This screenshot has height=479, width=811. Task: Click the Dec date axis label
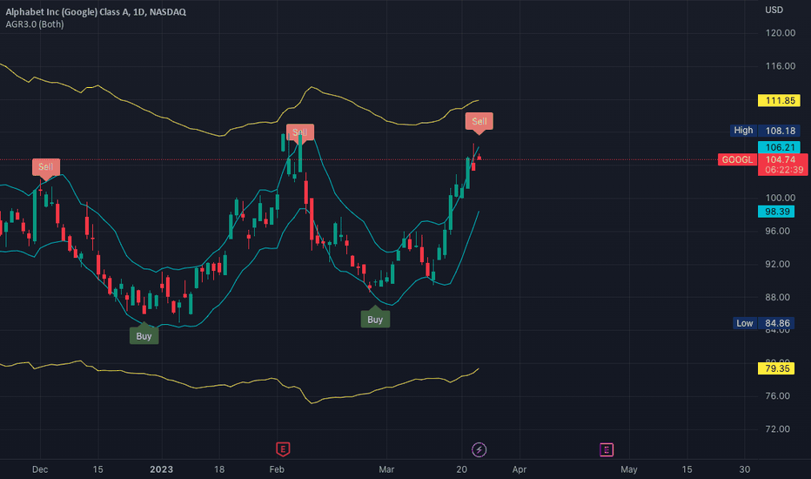[40, 469]
